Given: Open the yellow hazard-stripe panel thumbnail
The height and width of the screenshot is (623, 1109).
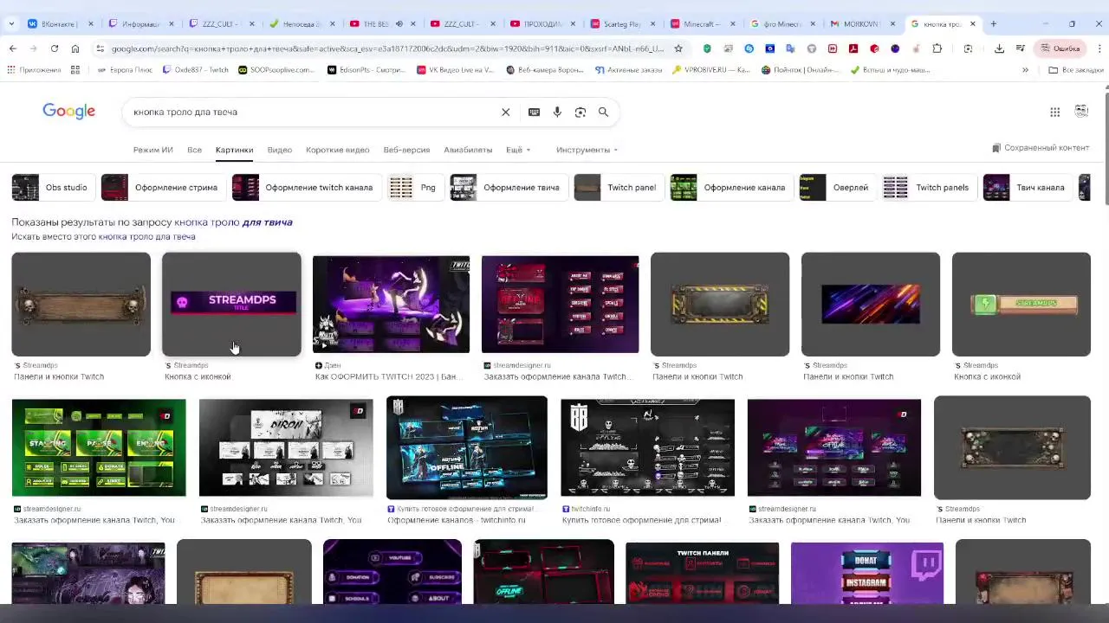Looking at the screenshot, I should coord(720,304).
